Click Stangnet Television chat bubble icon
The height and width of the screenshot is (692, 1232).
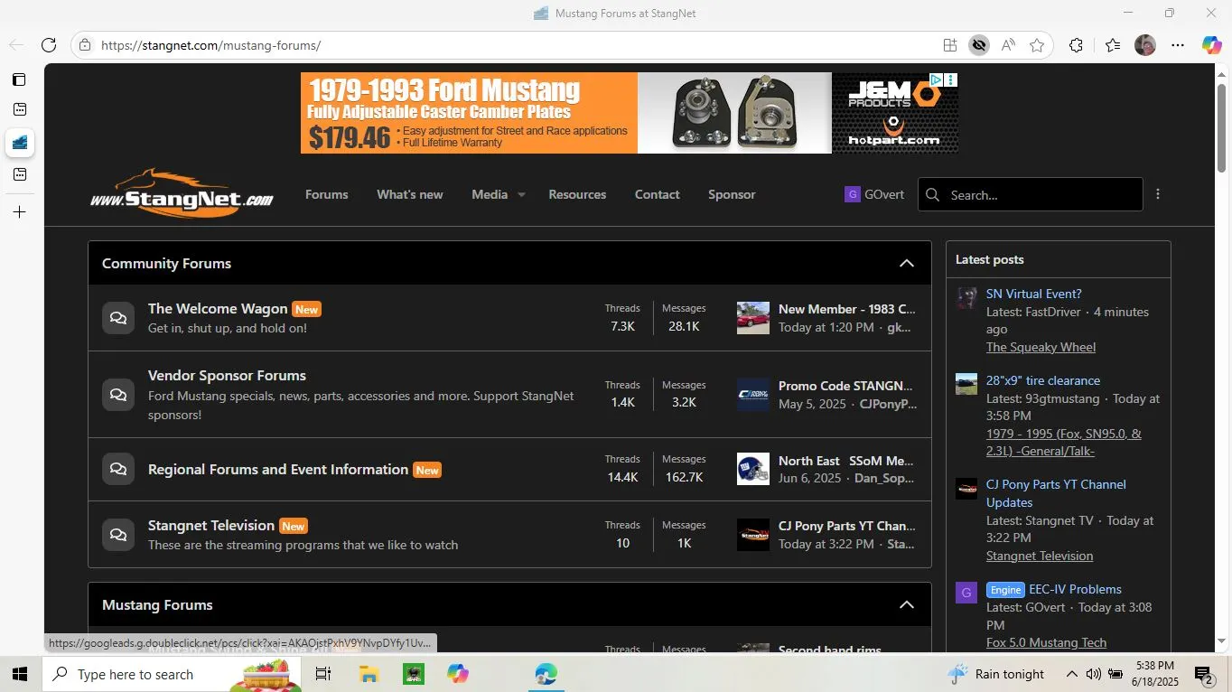[118, 535]
